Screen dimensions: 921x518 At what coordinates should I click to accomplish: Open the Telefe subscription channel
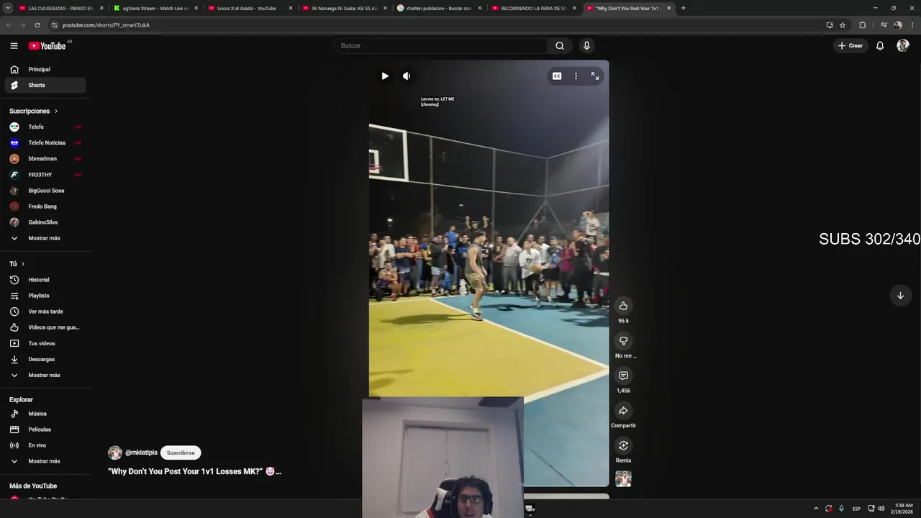pyautogui.click(x=45, y=127)
